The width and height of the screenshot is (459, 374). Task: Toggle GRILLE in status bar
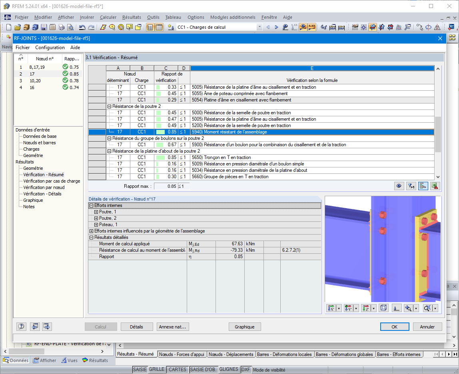pyautogui.click(x=157, y=370)
